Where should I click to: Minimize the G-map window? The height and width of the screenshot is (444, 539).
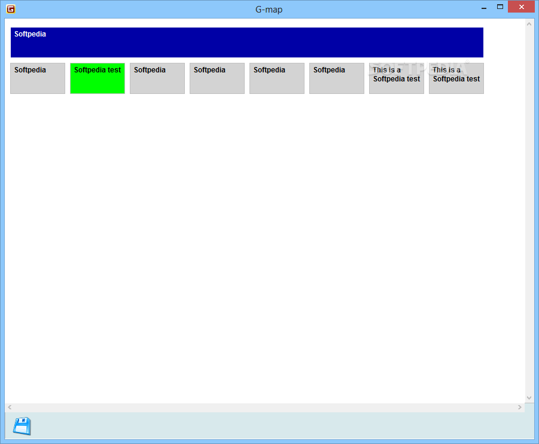(x=484, y=8)
